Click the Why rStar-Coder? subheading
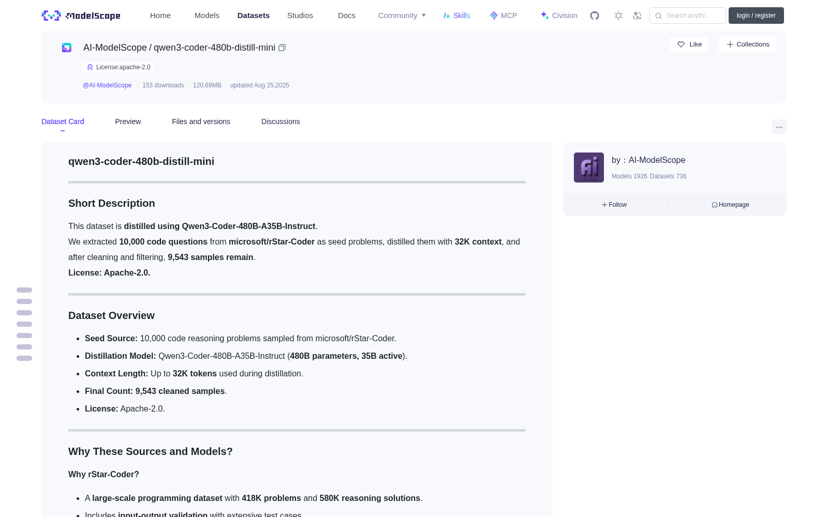This screenshot has height=517, width=828. pos(103,474)
